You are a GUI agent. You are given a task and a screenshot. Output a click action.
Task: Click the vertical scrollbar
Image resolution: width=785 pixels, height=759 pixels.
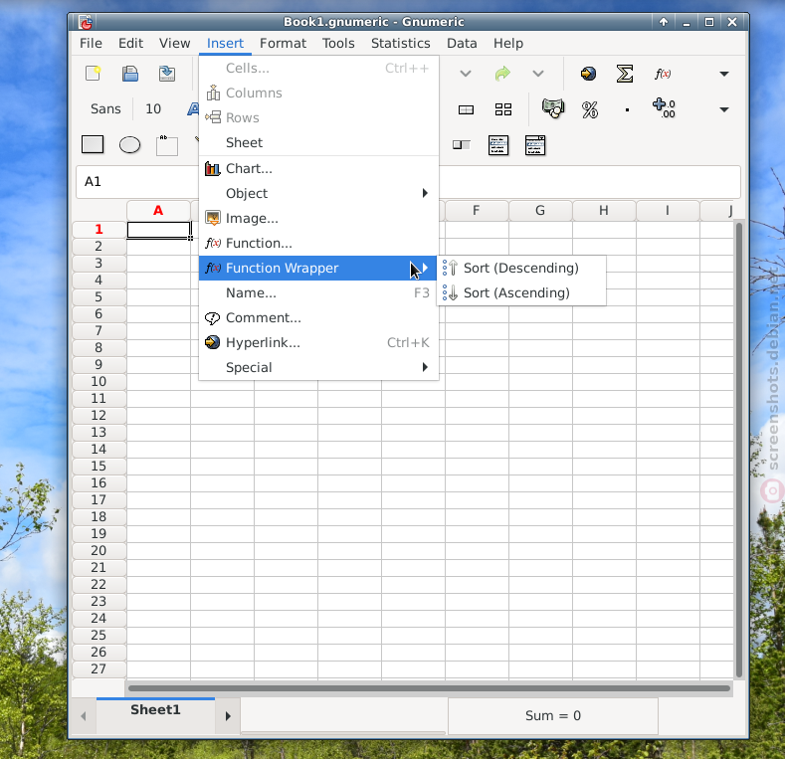[739, 450]
